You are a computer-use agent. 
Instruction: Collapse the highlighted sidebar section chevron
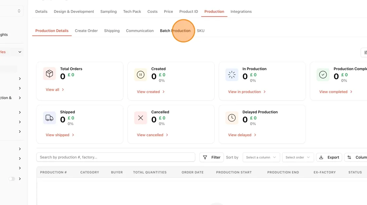coord(20,52)
